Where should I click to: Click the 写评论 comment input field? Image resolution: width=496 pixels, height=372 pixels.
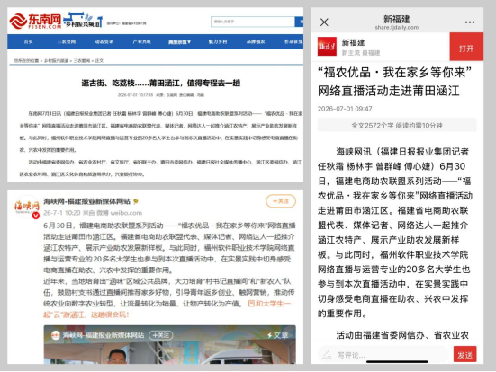pyautogui.click(x=383, y=355)
